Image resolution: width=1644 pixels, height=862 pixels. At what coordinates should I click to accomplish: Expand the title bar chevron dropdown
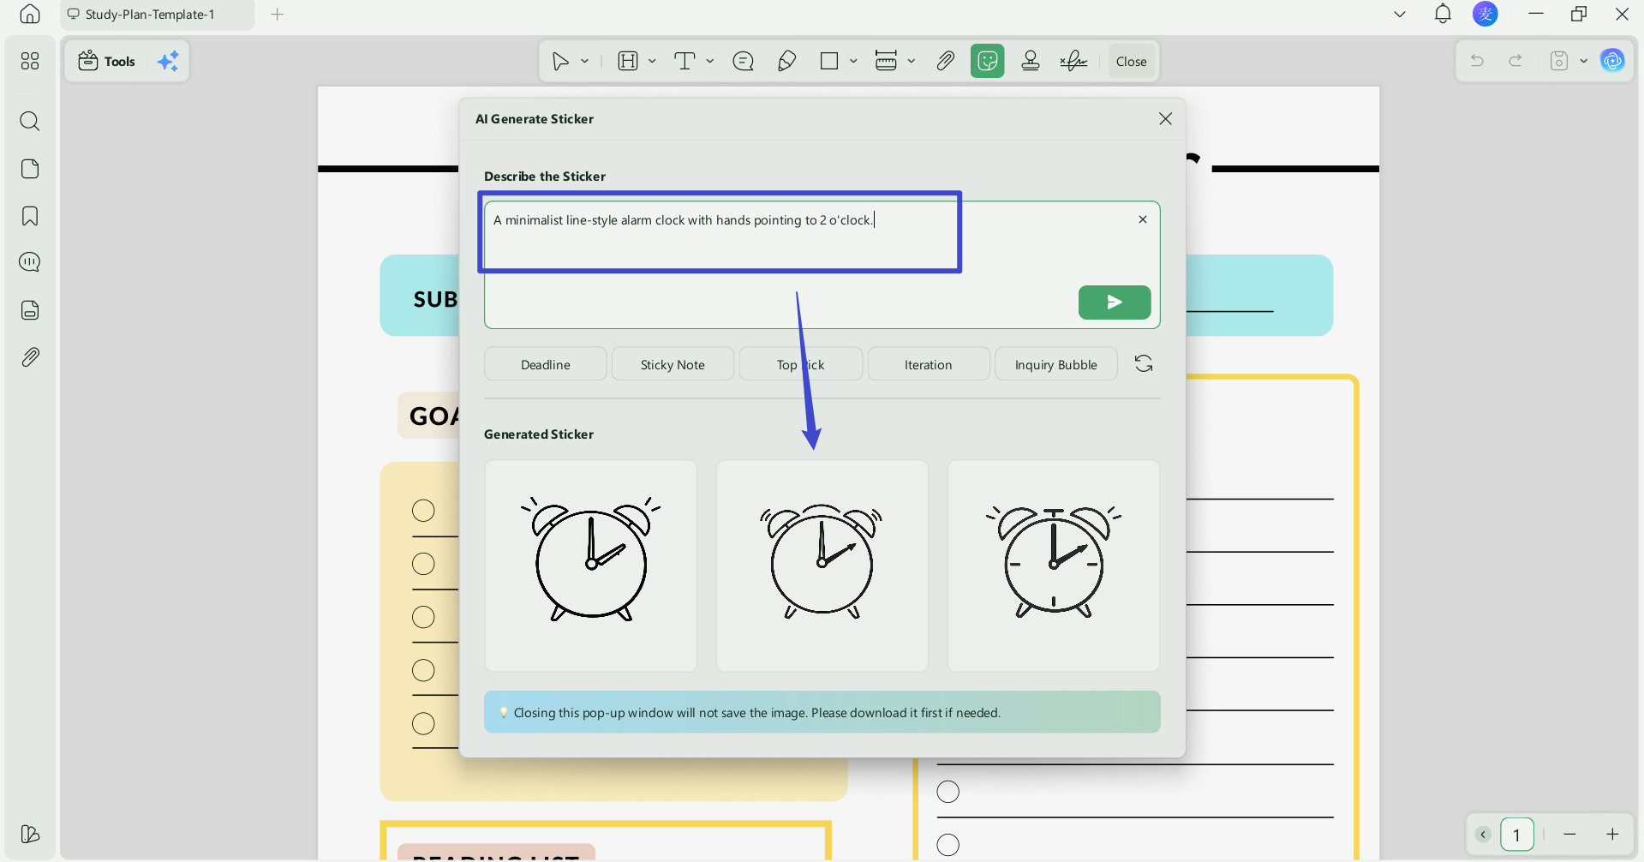1400,14
